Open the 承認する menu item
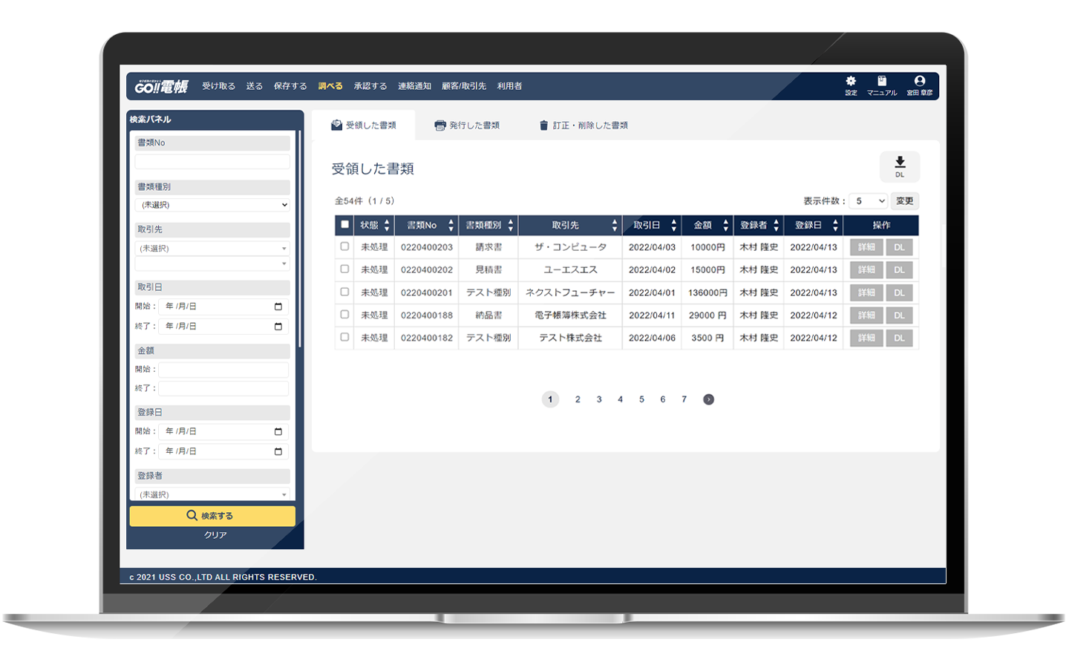This screenshot has width=1072, height=668. pyautogui.click(x=370, y=86)
